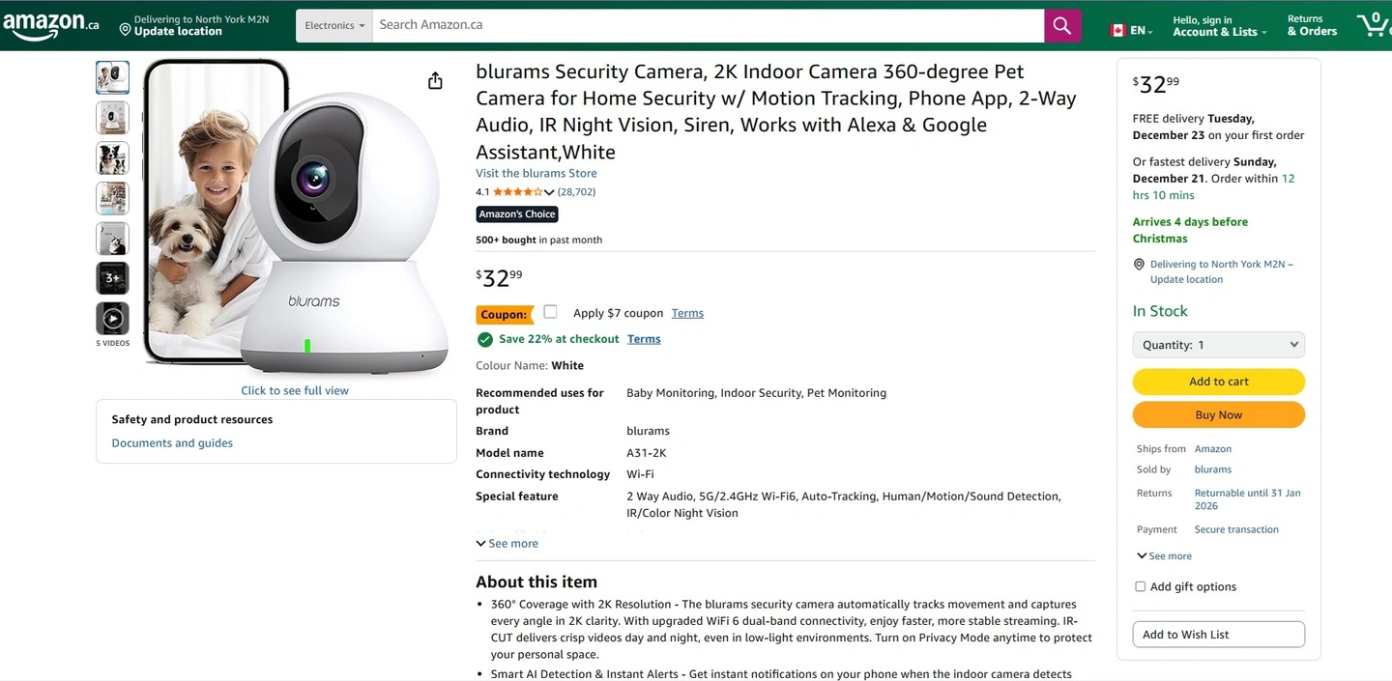Expand See more under product details
The height and width of the screenshot is (681, 1392).
(x=507, y=544)
